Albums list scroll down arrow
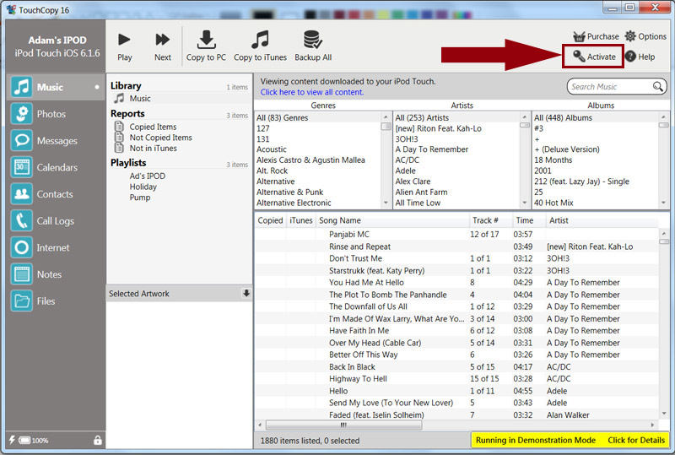 663,203
